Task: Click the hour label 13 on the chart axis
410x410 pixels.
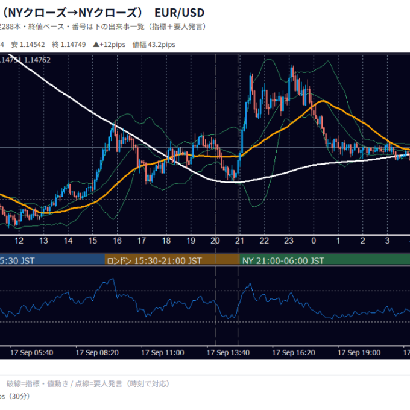Action: [x=43, y=241]
